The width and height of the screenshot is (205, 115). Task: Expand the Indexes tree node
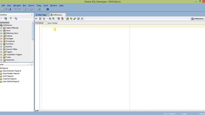click(x=1, y=36)
